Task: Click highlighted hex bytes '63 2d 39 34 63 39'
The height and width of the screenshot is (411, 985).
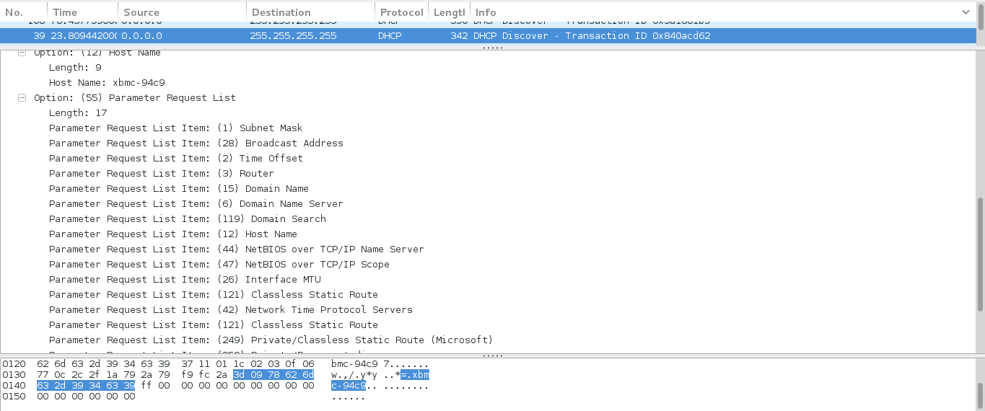Action: (86, 386)
